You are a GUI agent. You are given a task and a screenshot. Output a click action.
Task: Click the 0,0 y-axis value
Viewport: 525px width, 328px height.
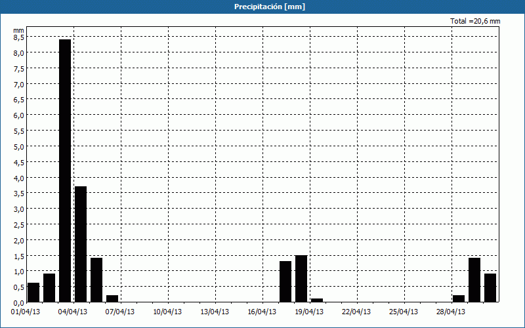point(18,303)
